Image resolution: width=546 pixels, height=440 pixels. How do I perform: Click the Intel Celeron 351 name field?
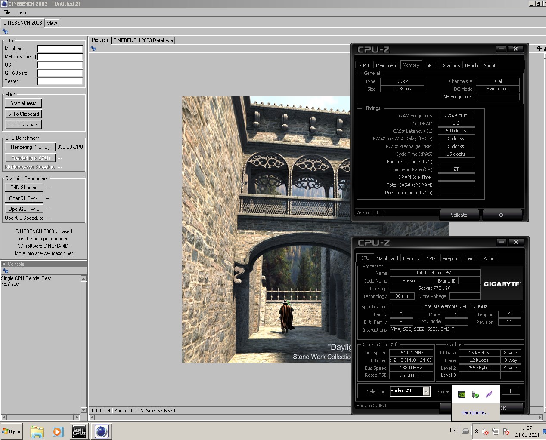click(434, 273)
